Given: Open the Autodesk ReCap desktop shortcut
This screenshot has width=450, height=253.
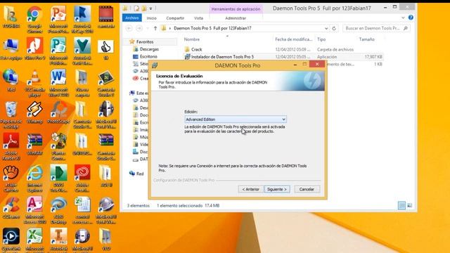Looking at the screenshot, I should (82, 19).
